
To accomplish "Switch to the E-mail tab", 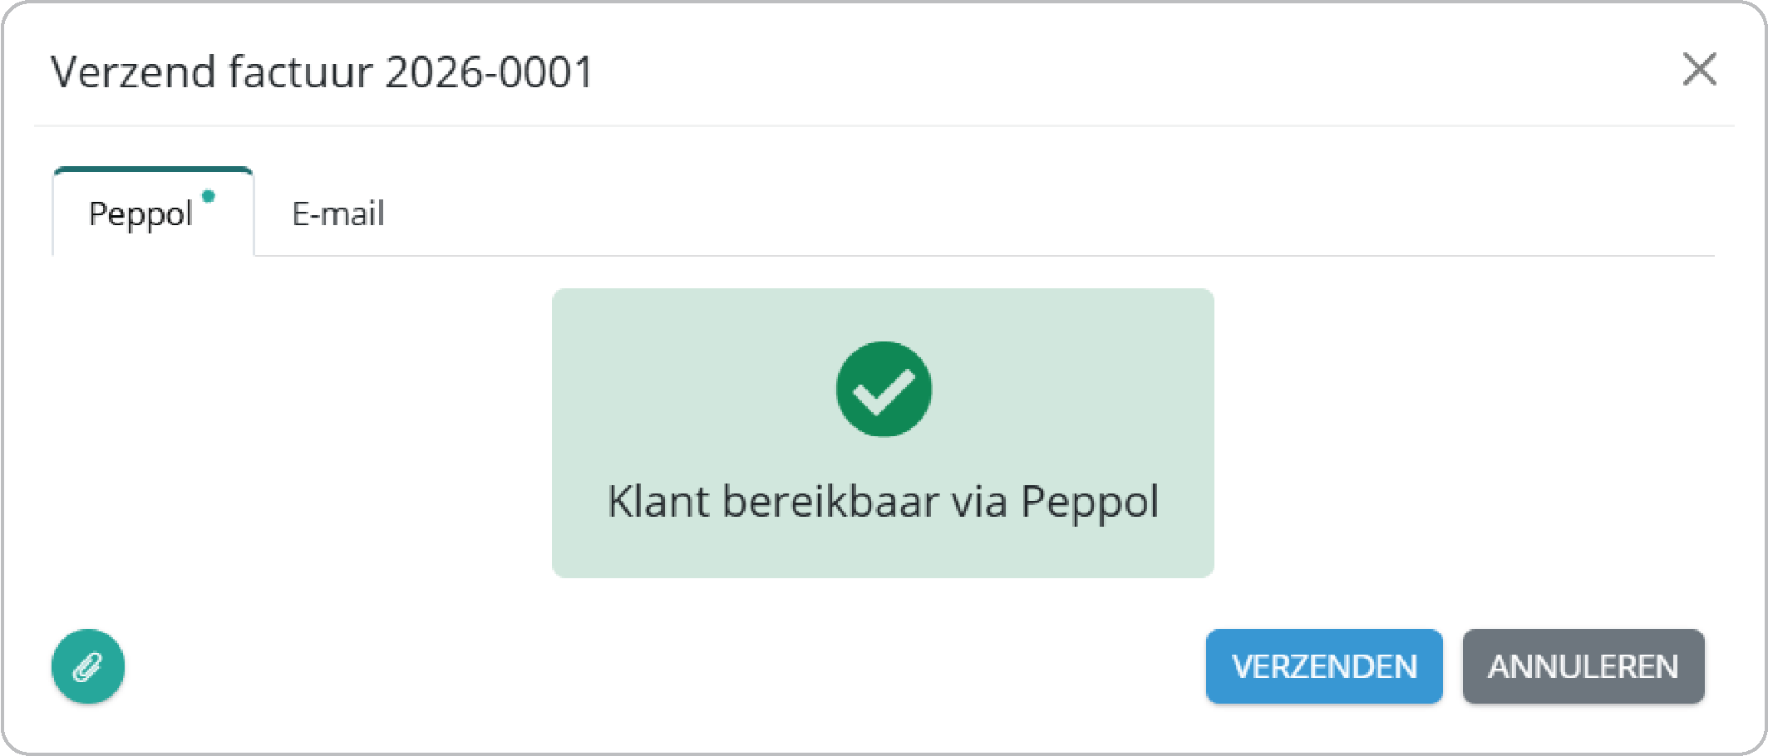I will click(338, 214).
